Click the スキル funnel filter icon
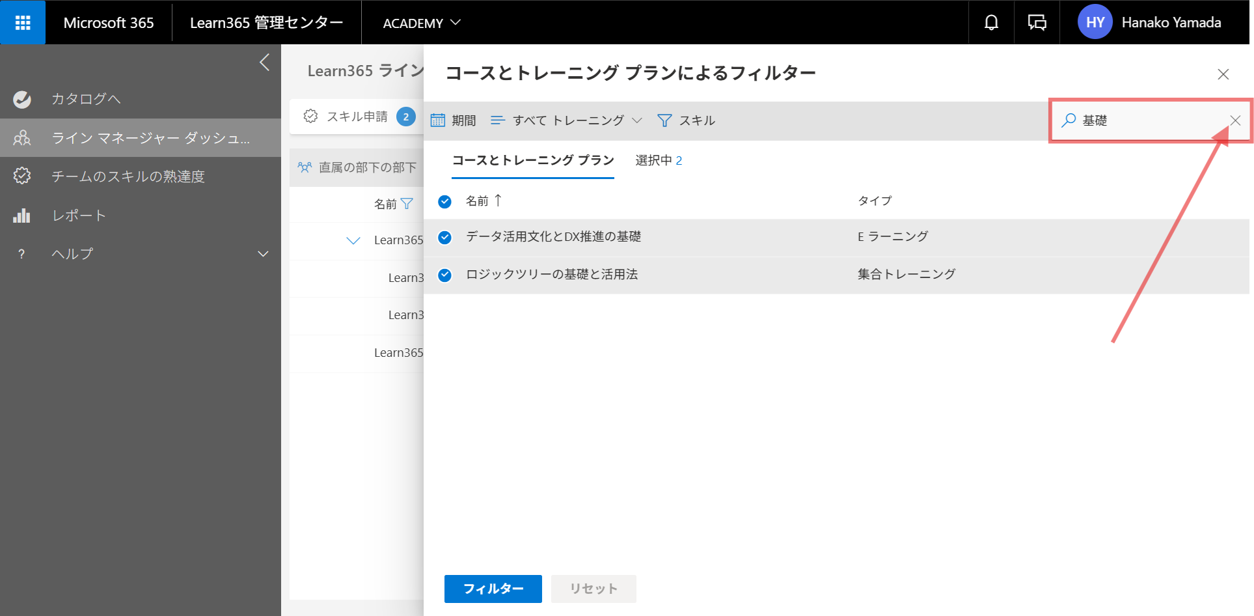The width and height of the screenshot is (1254, 616). tap(664, 120)
